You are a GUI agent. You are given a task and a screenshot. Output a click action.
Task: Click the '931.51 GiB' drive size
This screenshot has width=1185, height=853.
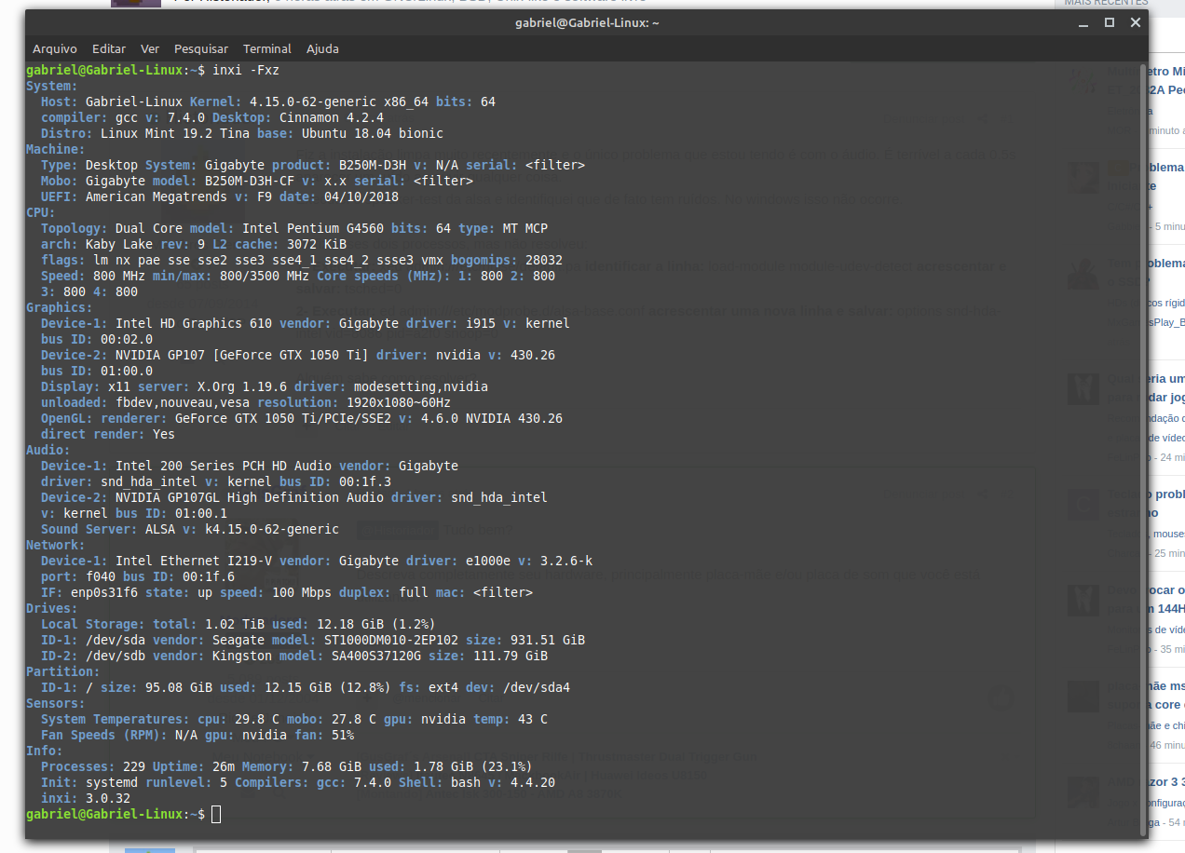coord(548,640)
